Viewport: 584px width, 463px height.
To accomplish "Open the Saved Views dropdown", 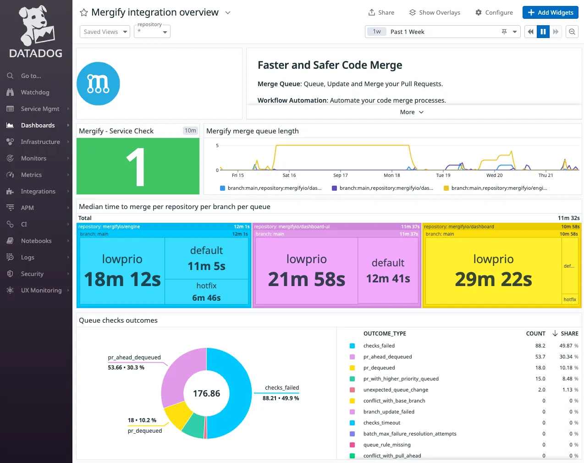I will click(105, 32).
